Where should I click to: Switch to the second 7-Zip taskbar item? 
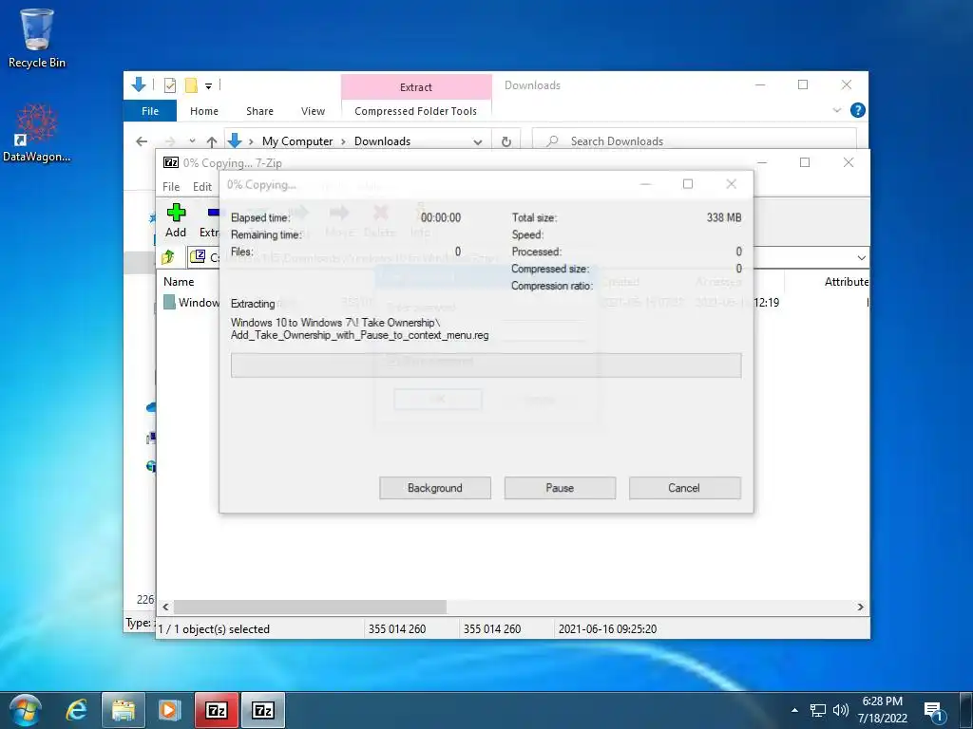(263, 710)
